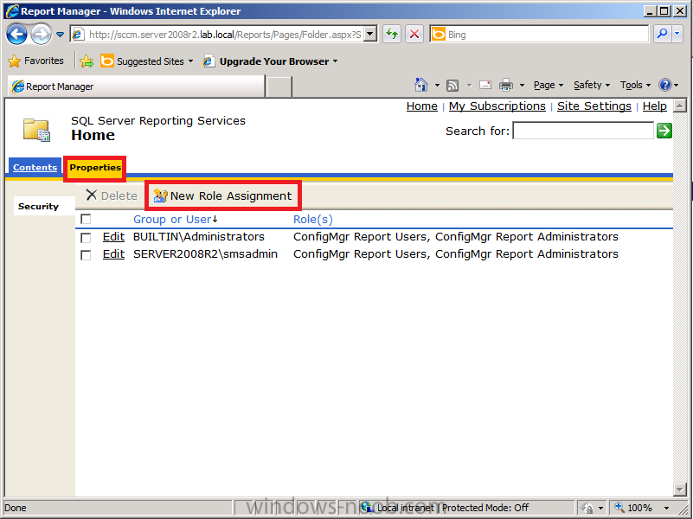Open the recent pages dropdown arrow
693x519 pixels.
[x=60, y=35]
